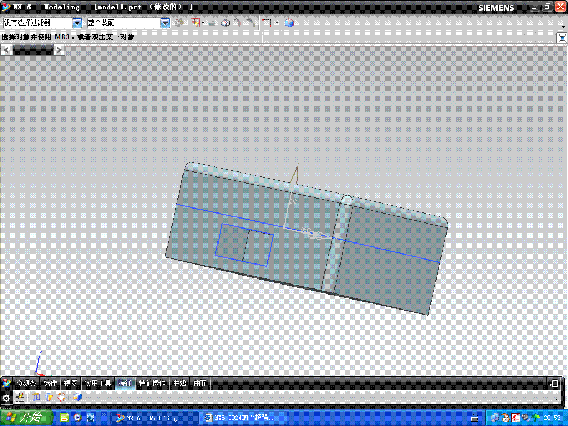Click the dark scrollbar thumb below the cue line

tap(33, 50)
